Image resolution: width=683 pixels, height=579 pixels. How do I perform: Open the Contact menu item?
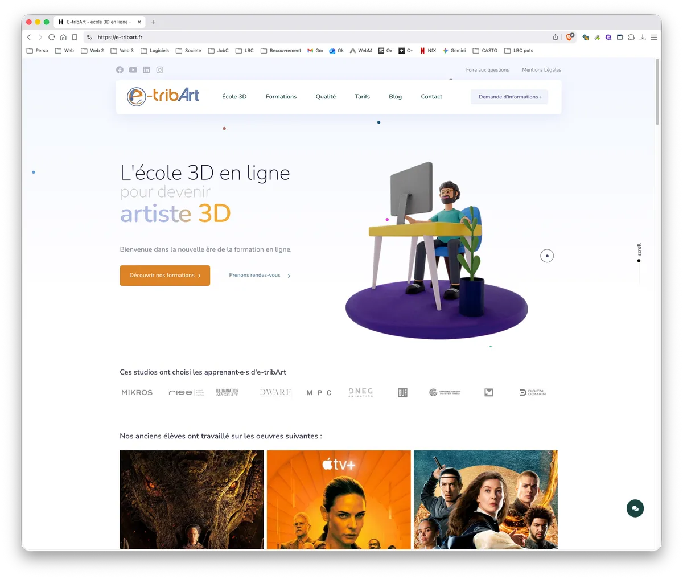(431, 97)
